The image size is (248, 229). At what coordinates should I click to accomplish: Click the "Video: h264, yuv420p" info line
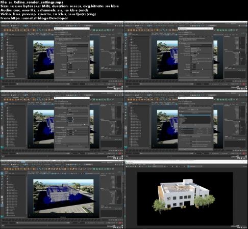(x=48, y=14)
